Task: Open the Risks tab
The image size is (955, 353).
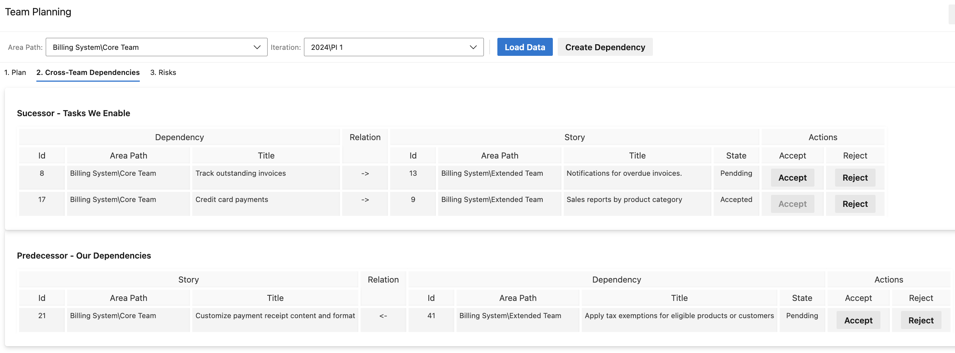Action: point(163,72)
